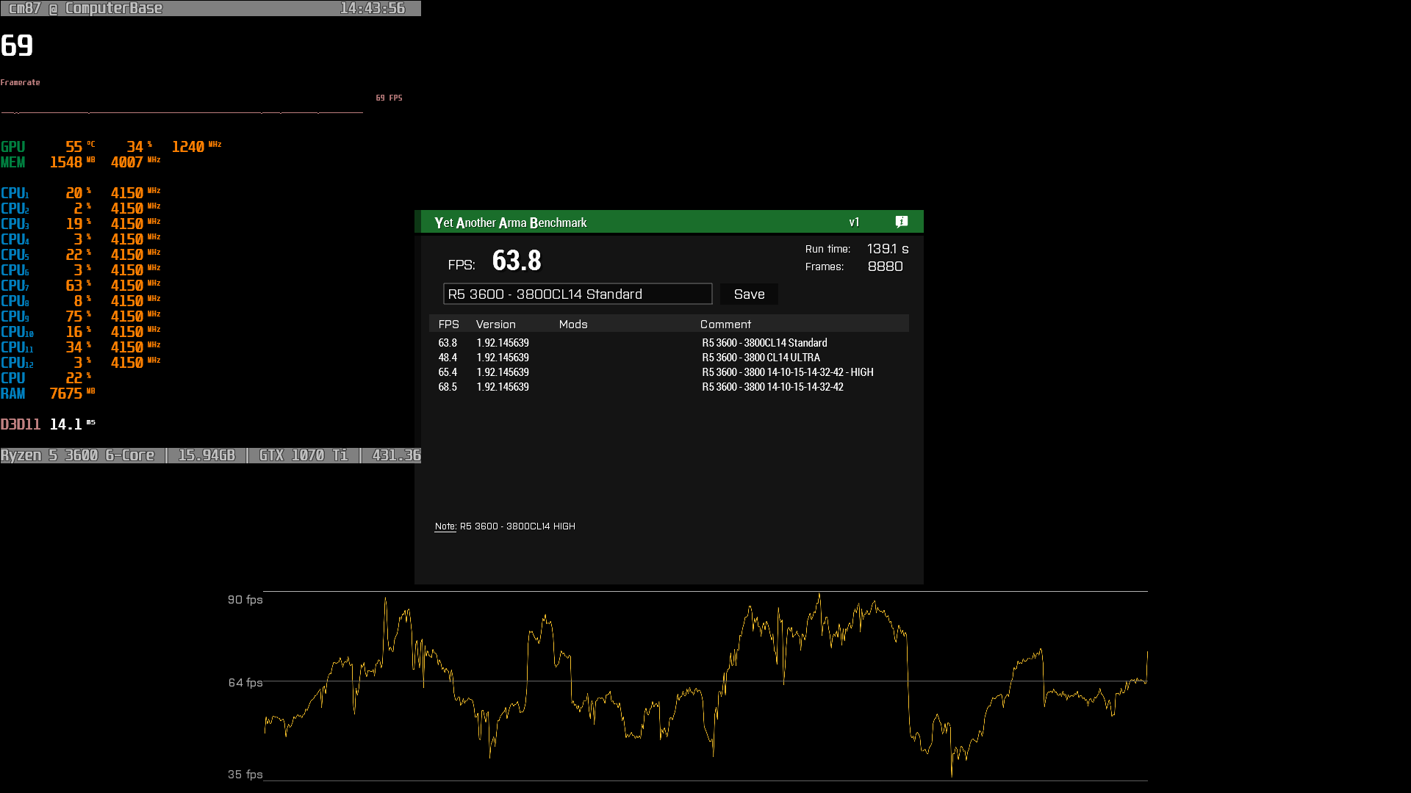1411x793 pixels.
Task: Select the 68.5 FPS result row
Action: click(668, 387)
